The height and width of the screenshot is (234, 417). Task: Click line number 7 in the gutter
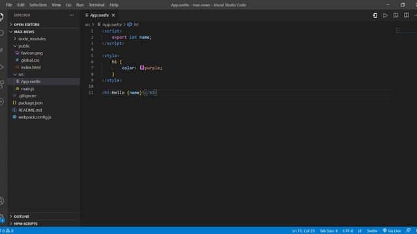pyautogui.click(x=92, y=68)
